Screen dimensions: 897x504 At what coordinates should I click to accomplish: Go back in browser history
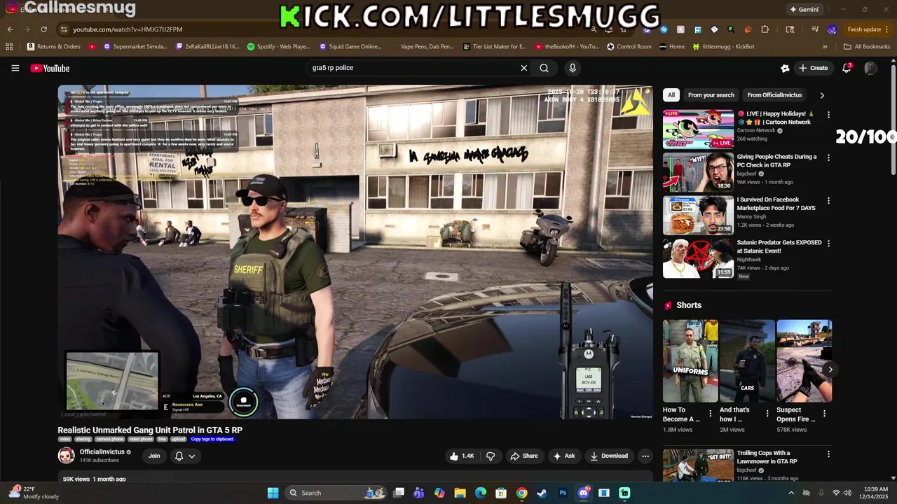point(10,29)
